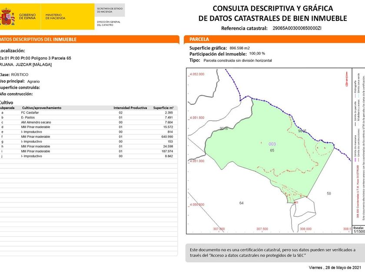Click the 'Escala:' scale box
The image size is (365, 274).
[359, 230]
